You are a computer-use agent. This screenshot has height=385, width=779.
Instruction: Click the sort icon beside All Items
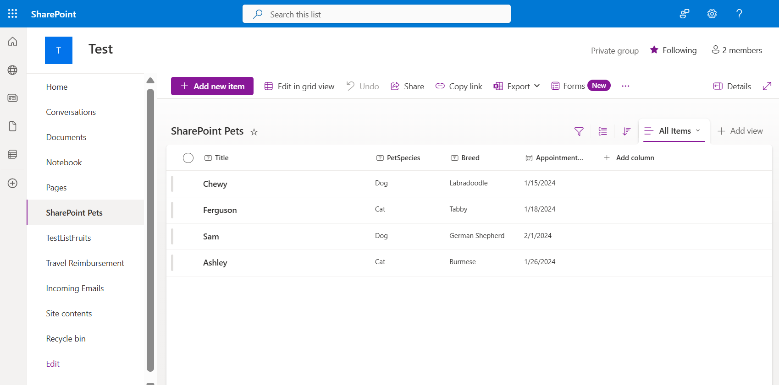click(x=626, y=131)
